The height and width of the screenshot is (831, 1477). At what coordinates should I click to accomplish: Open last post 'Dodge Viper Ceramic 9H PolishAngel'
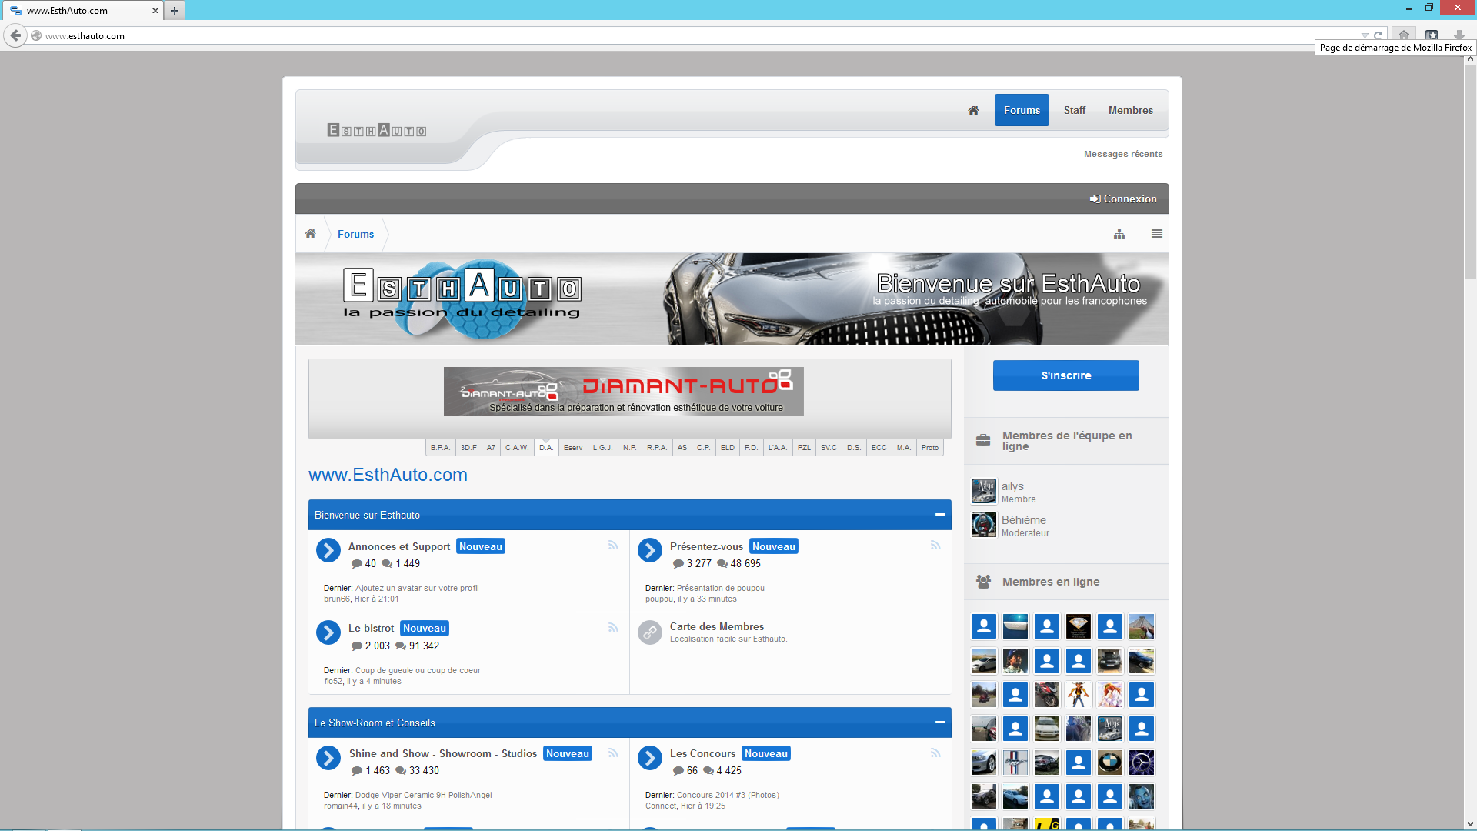(x=424, y=796)
